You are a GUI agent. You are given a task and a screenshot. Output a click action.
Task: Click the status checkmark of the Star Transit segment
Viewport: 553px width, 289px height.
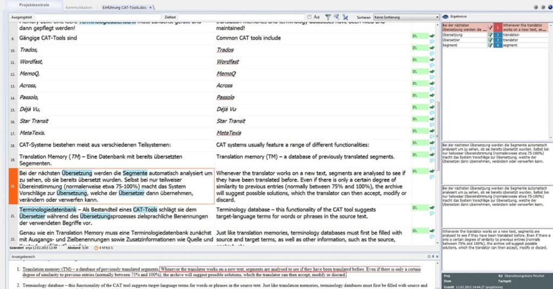pyautogui.click(x=432, y=119)
